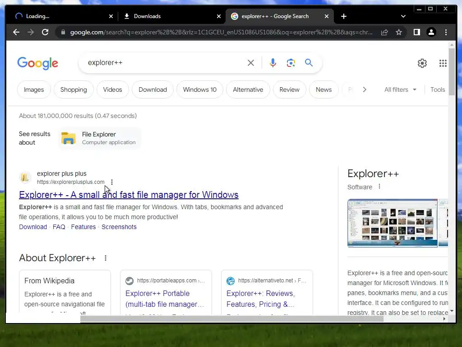
Task: Filter results by News
Action: pos(323,89)
